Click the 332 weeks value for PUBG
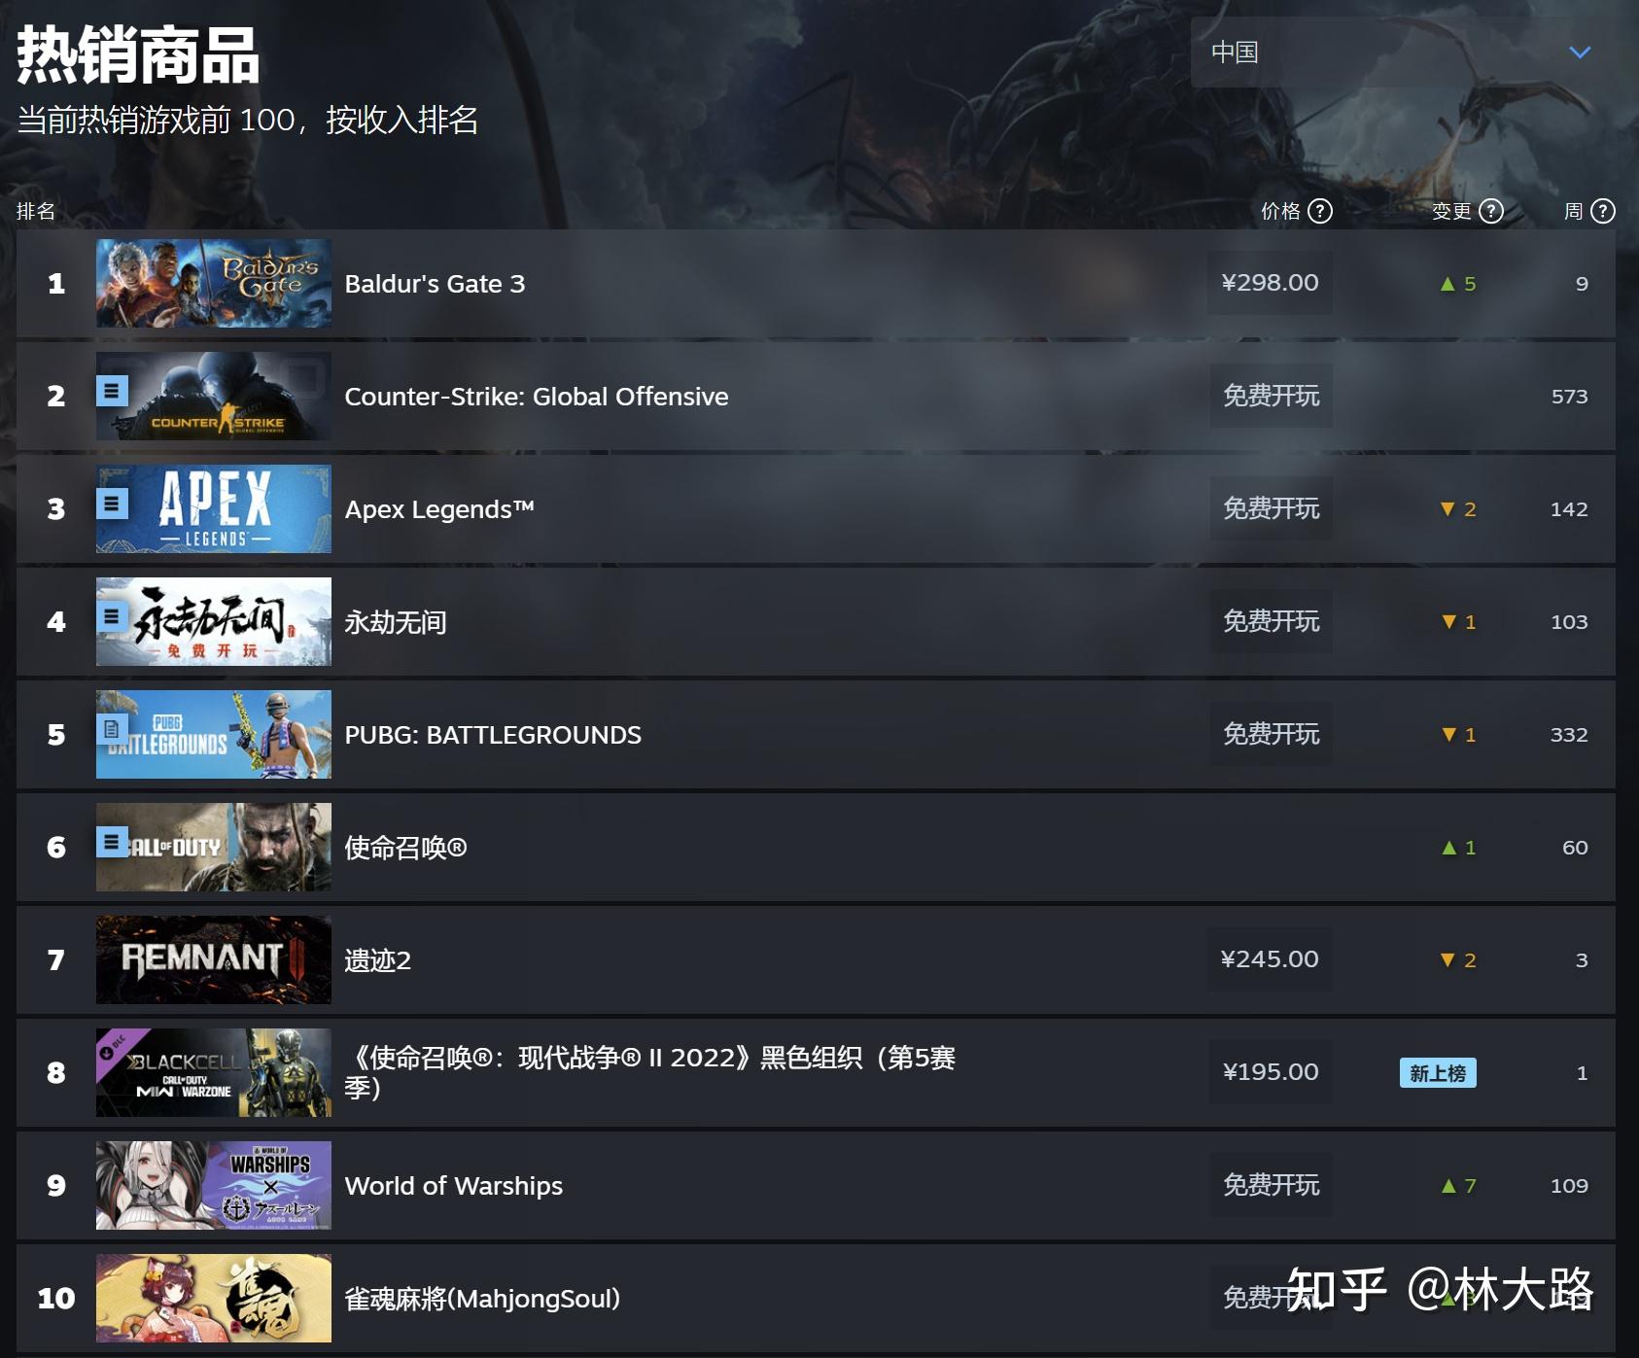1639x1358 pixels. (1569, 735)
